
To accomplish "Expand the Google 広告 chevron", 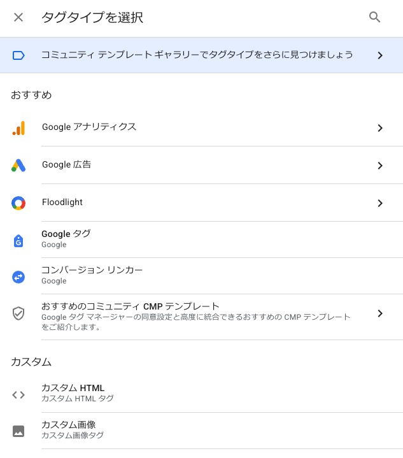I will point(380,166).
